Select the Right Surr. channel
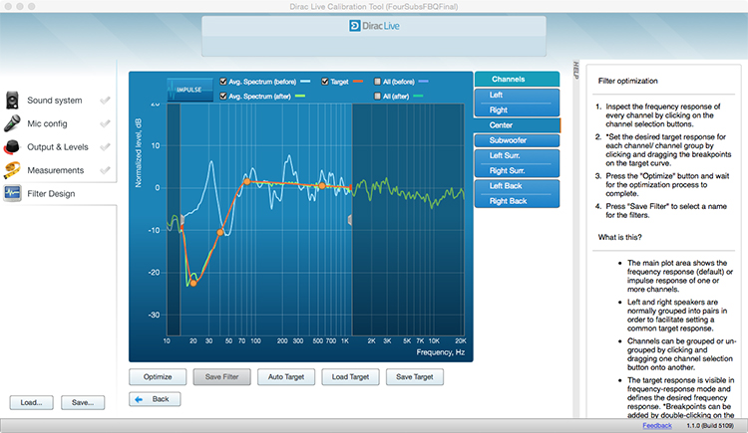The image size is (748, 433). pos(517,170)
